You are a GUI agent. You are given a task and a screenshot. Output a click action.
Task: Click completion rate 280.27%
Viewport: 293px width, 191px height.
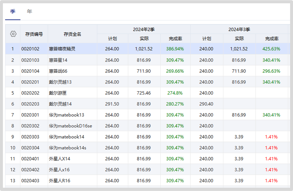(x=175, y=104)
